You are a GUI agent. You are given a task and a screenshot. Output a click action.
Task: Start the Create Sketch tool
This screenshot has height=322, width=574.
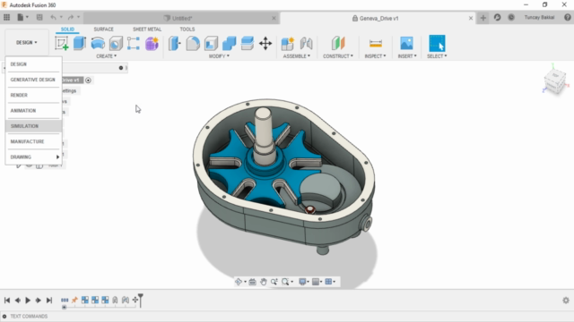tap(62, 43)
